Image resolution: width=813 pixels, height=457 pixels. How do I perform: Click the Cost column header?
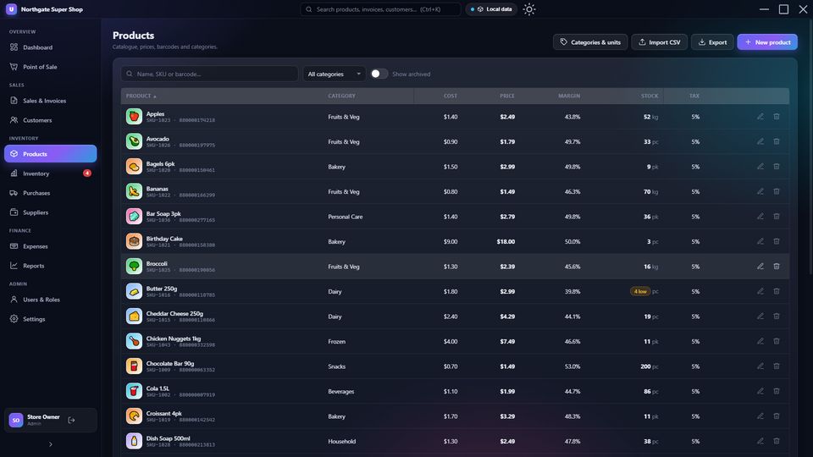pyautogui.click(x=450, y=96)
